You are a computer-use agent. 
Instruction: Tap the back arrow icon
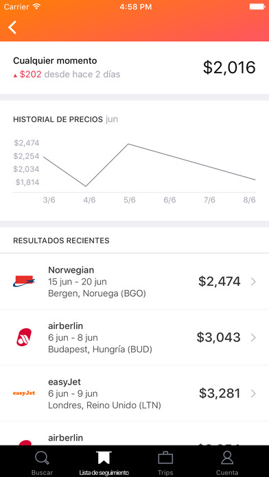tap(12, 27)
